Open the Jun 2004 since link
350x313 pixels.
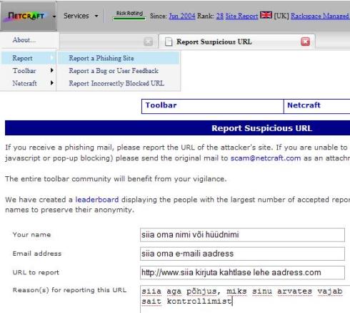182,16
